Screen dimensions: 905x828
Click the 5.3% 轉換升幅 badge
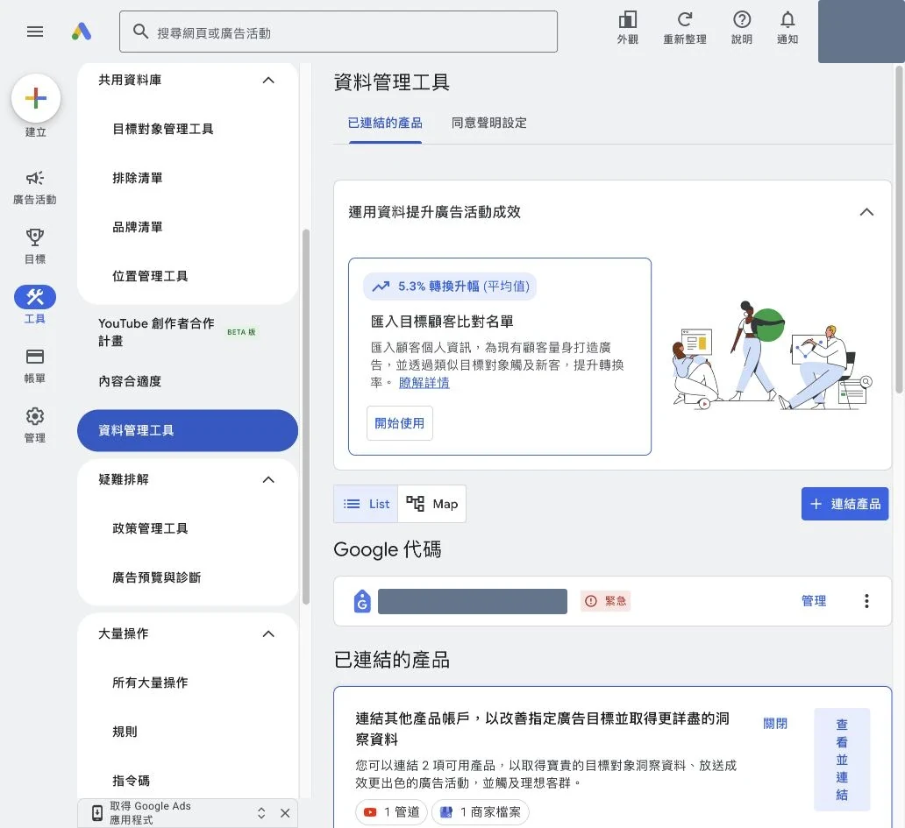pos(450,287)
